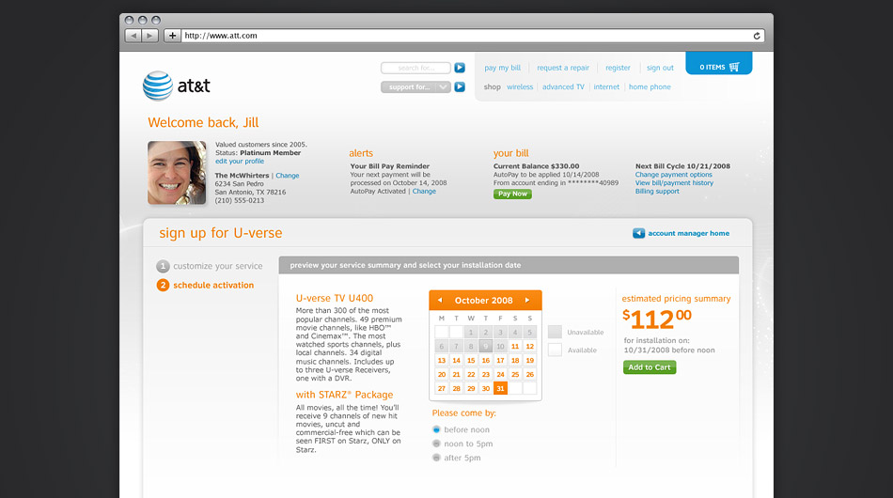The image size is (893, 498).
Task: Click the Welcome back, Jill heading
Action: (x=203, y=122)
